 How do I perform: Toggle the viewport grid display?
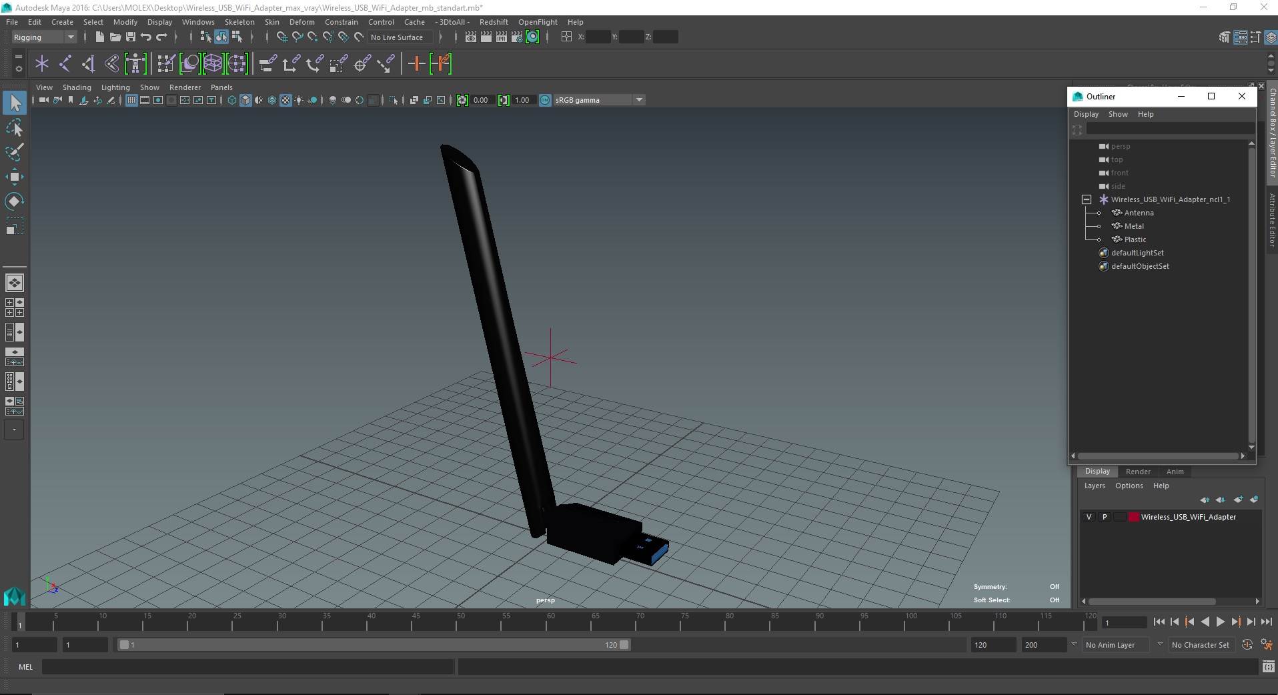pyautogui.click(x=131, y=100)
